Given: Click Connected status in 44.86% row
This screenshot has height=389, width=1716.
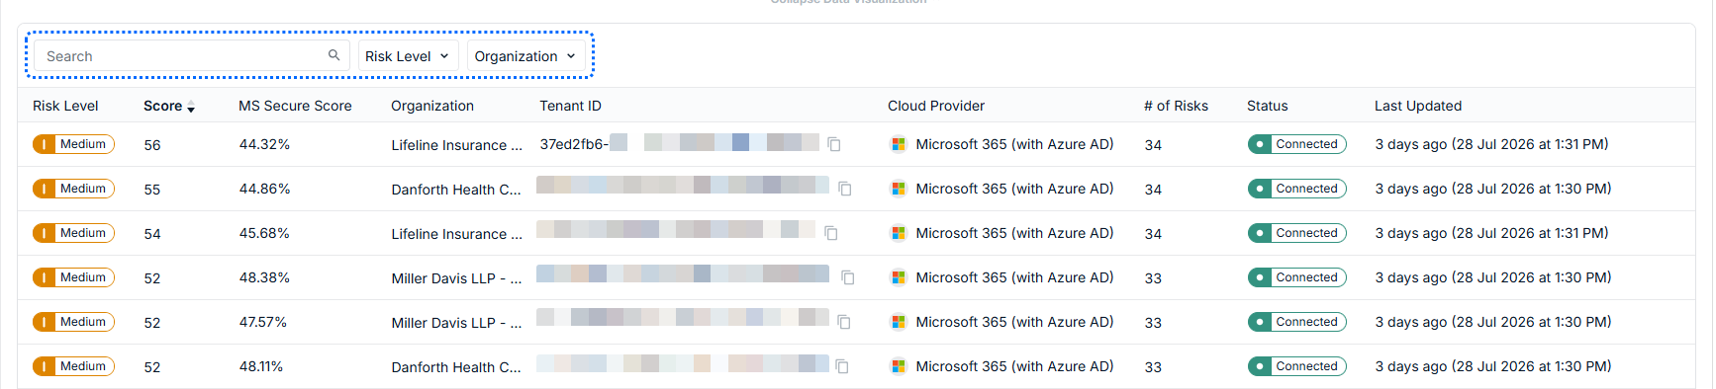Looking at the screenshot, I should (x=1296, y=189).
